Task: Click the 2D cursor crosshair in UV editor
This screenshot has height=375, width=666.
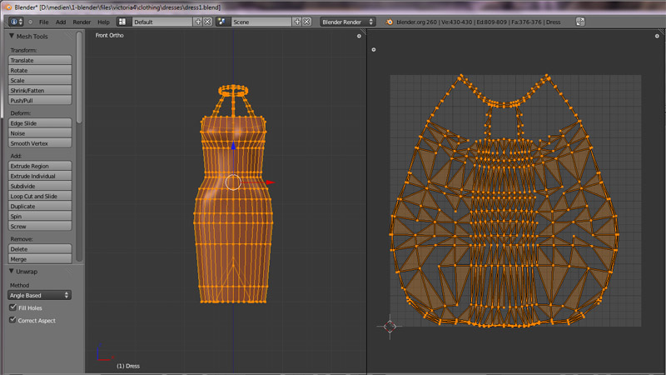Action: 390,326
